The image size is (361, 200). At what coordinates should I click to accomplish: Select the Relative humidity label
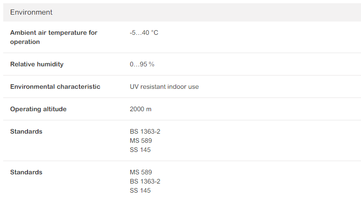tap(37, 64)
